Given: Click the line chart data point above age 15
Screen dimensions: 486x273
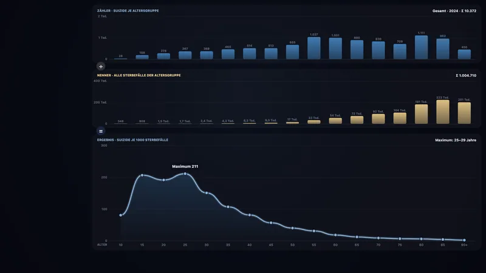Looking at the screenshot, I should point(142,175).
